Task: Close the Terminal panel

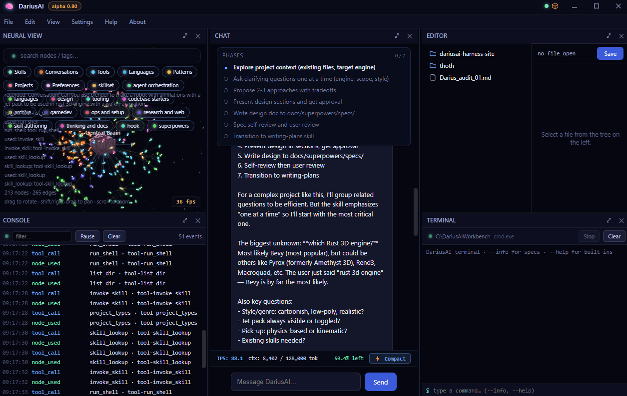Action: pos(622,220)
